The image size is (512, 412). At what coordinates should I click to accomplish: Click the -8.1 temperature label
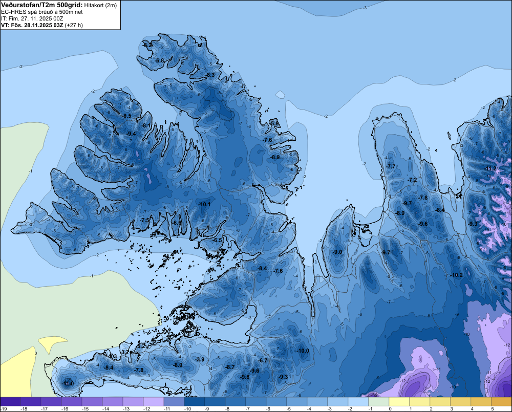[146, 126]
